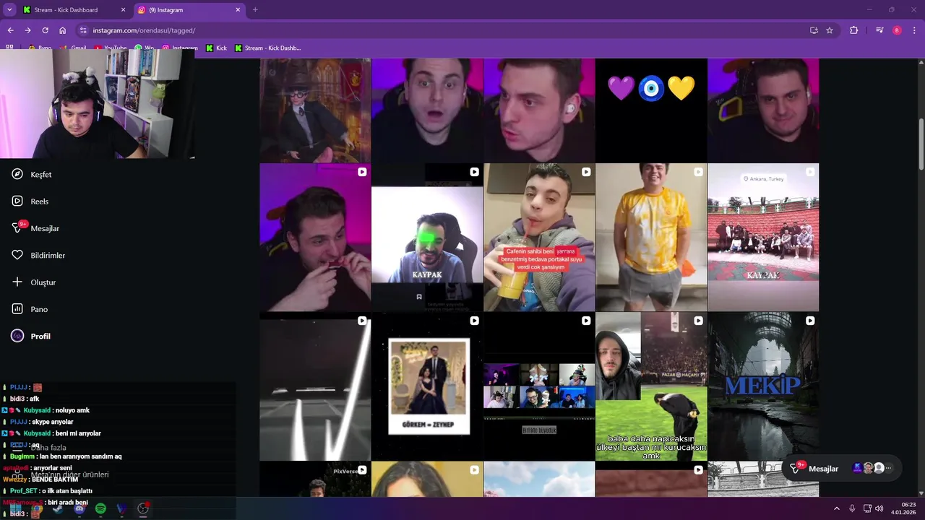Open the yellow tie-dye shirt reel
The image size is (925, 520).
coord(651,237)
